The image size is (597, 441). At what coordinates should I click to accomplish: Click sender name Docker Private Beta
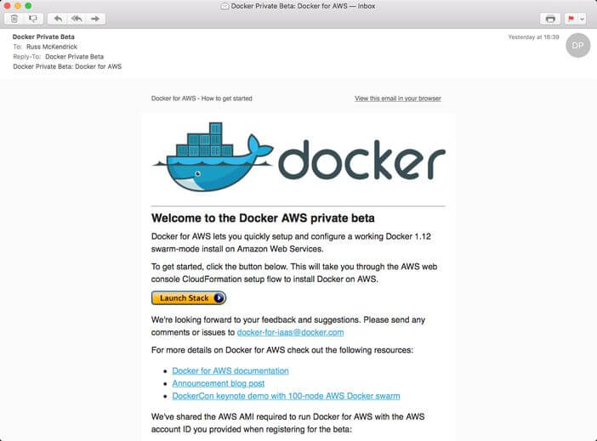coord(43,37)
